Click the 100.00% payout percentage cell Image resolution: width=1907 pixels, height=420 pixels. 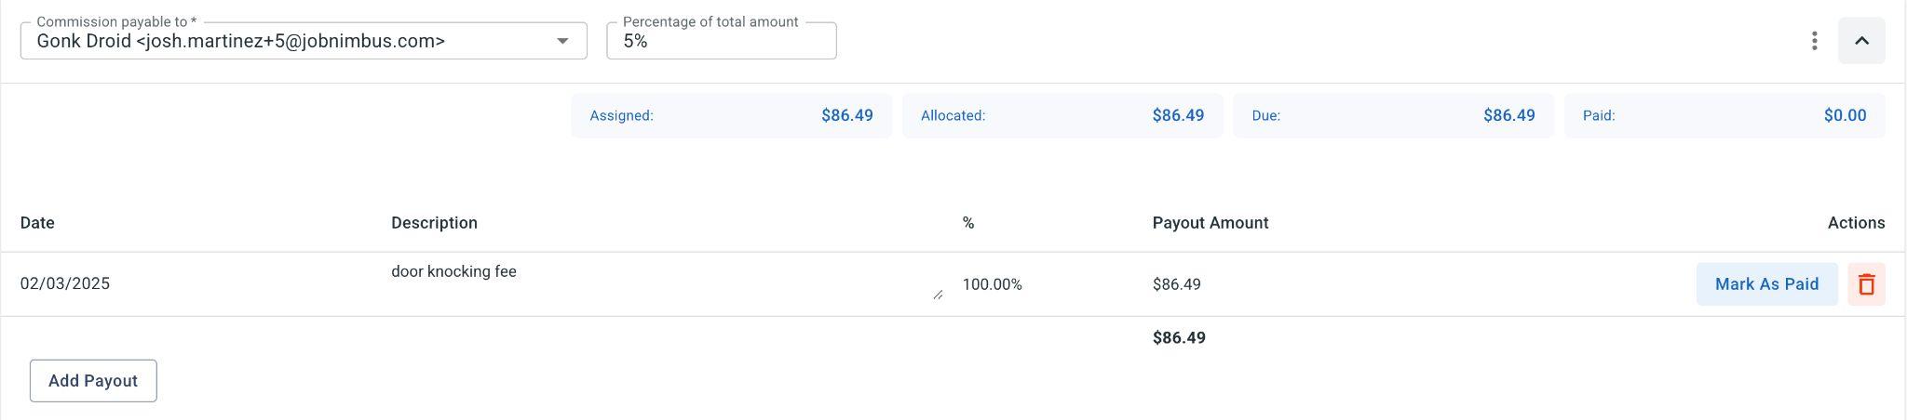[992, 284]
